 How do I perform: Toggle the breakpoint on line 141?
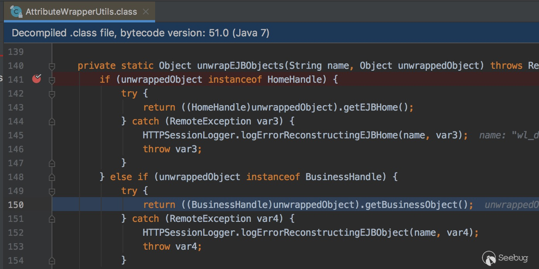click(x=36, y=79)
